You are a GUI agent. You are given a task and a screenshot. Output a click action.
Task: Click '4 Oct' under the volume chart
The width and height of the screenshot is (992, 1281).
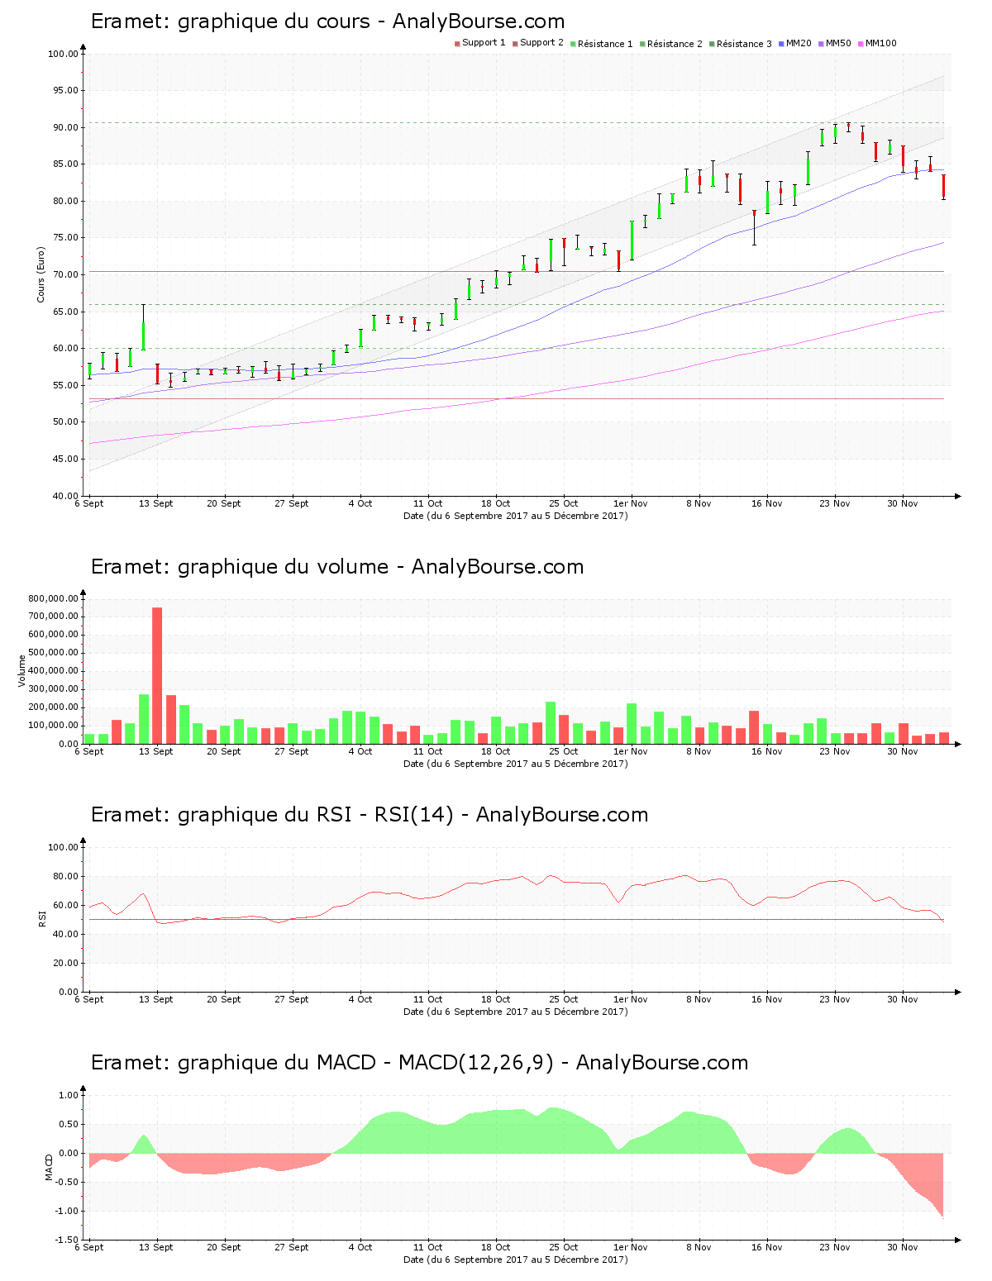point(360,751)
